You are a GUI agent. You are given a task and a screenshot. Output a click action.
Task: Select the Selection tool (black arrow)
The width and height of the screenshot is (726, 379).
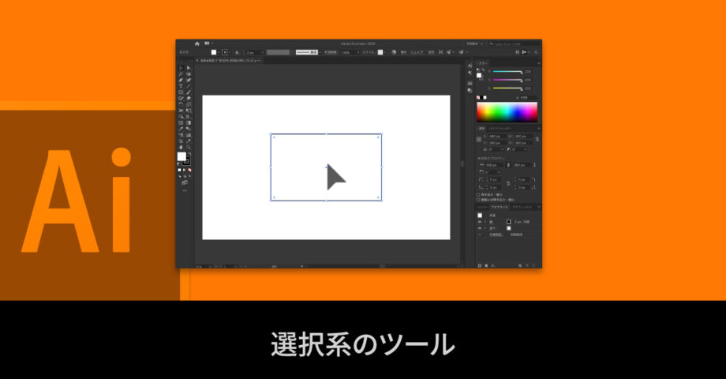tap(181, 68)
